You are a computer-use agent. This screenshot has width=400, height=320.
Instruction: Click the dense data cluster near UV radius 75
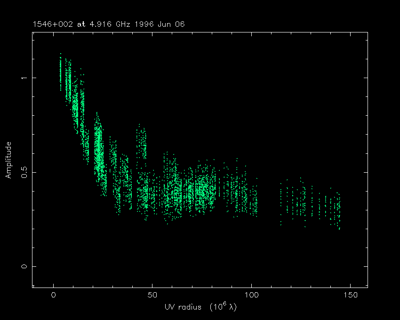(x=202, y=188)
